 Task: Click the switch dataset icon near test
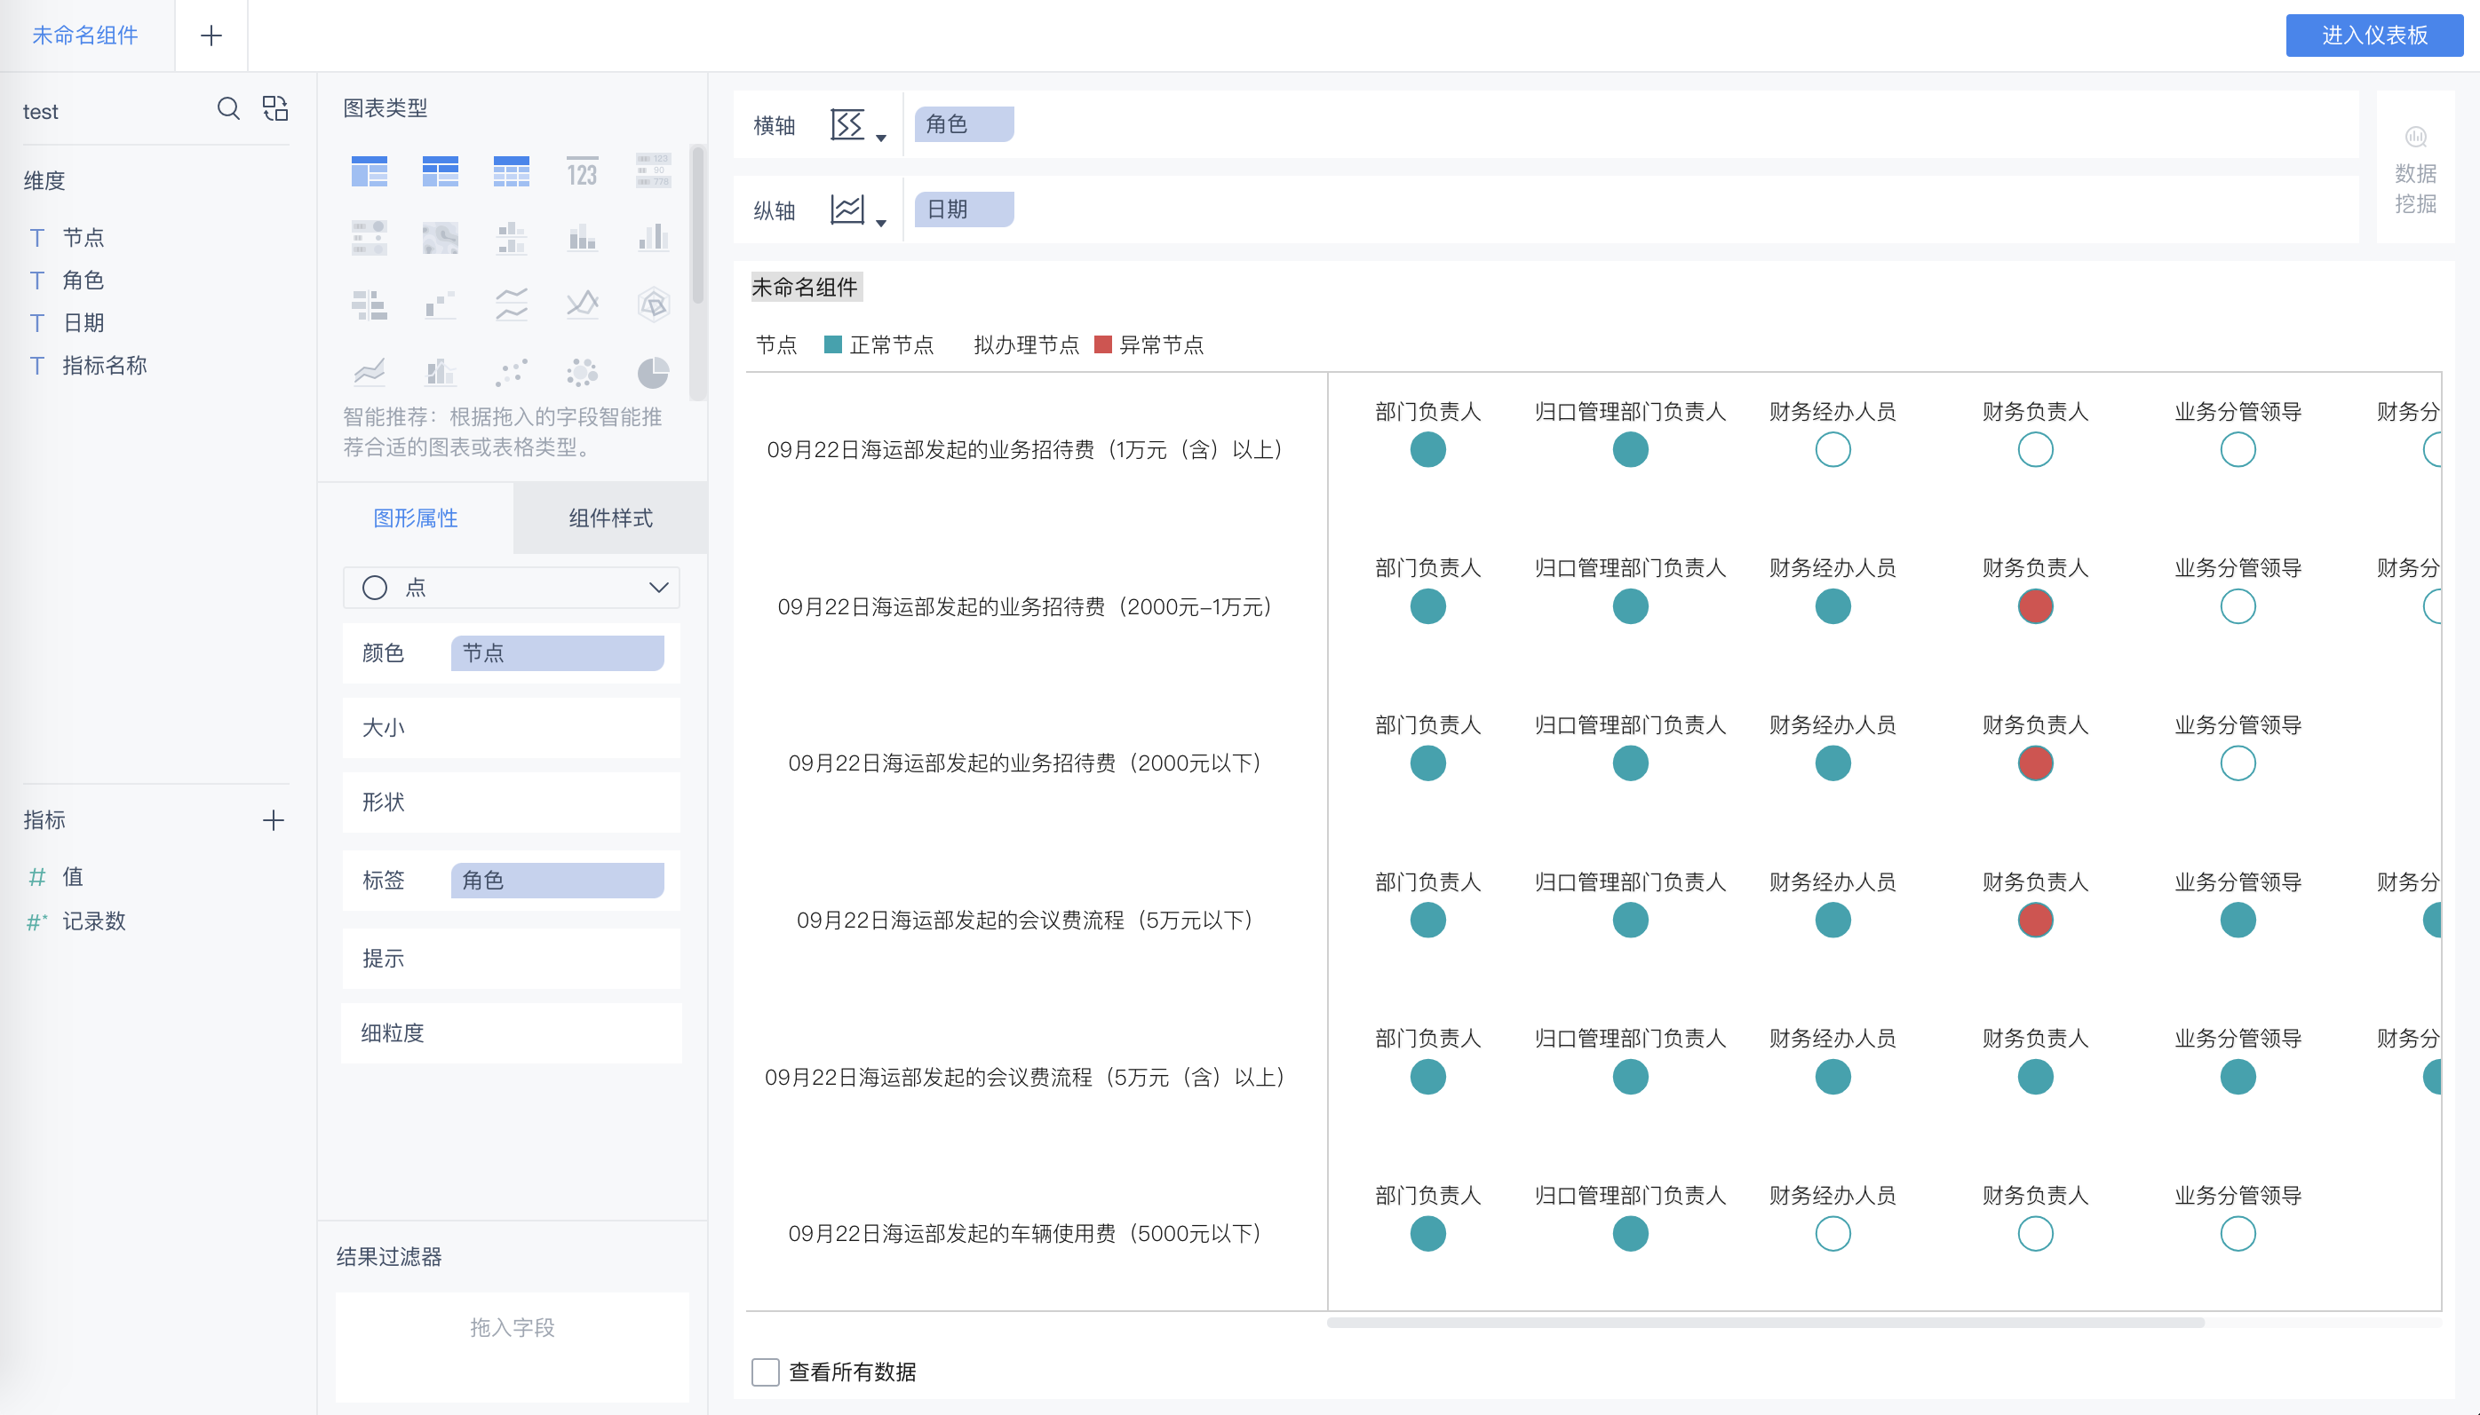(275, 109)
